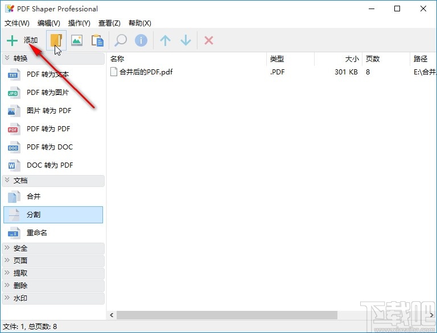
Task: Expand the 提取 section
Action: pos(7,273)
